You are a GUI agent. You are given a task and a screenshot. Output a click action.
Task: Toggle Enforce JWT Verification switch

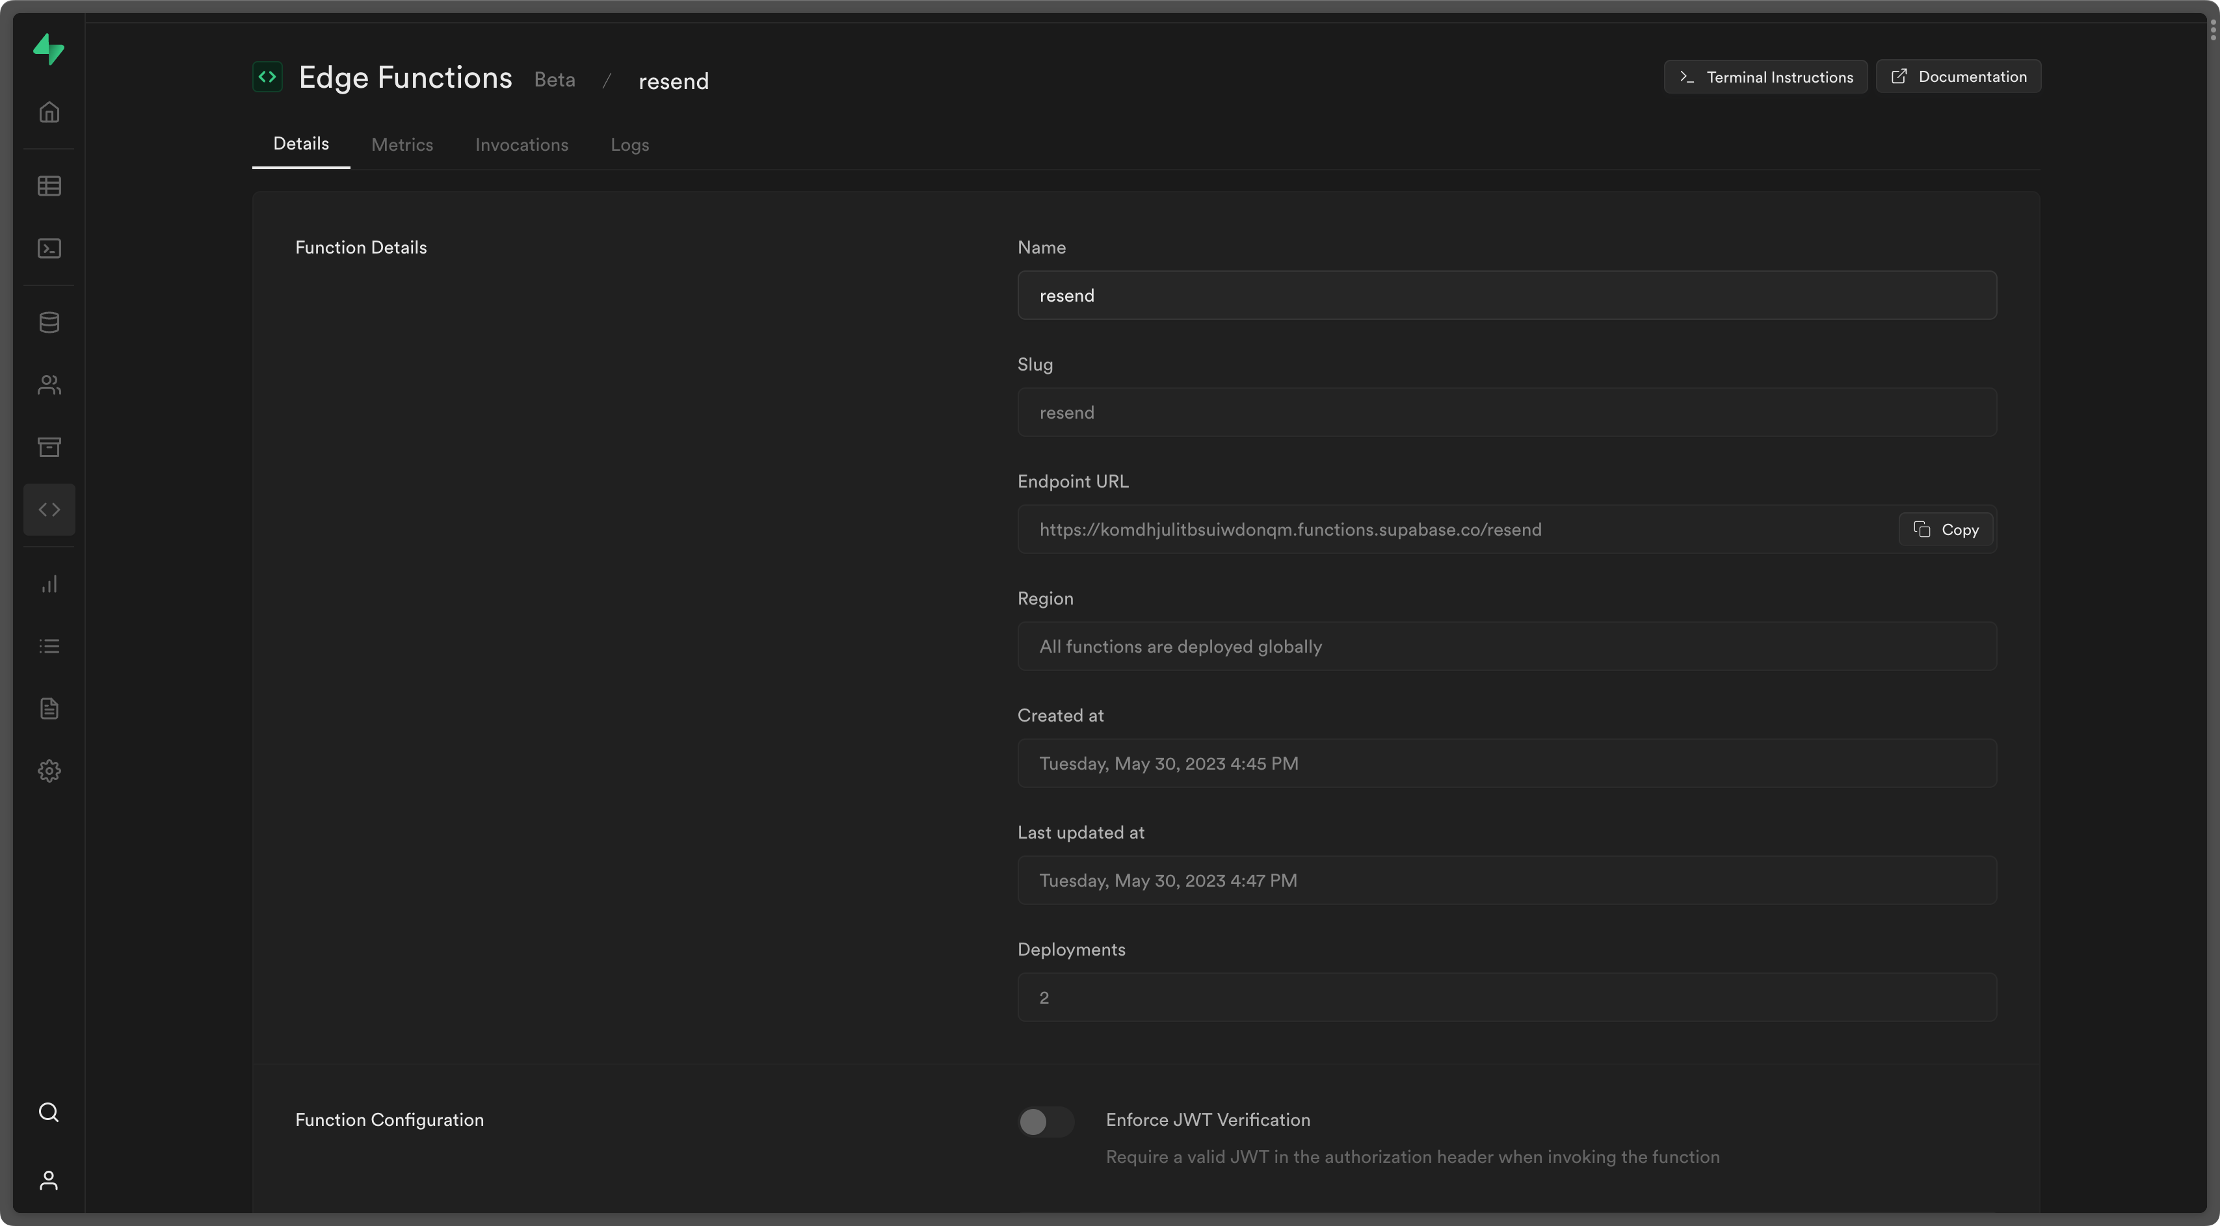point(1046,1122)
